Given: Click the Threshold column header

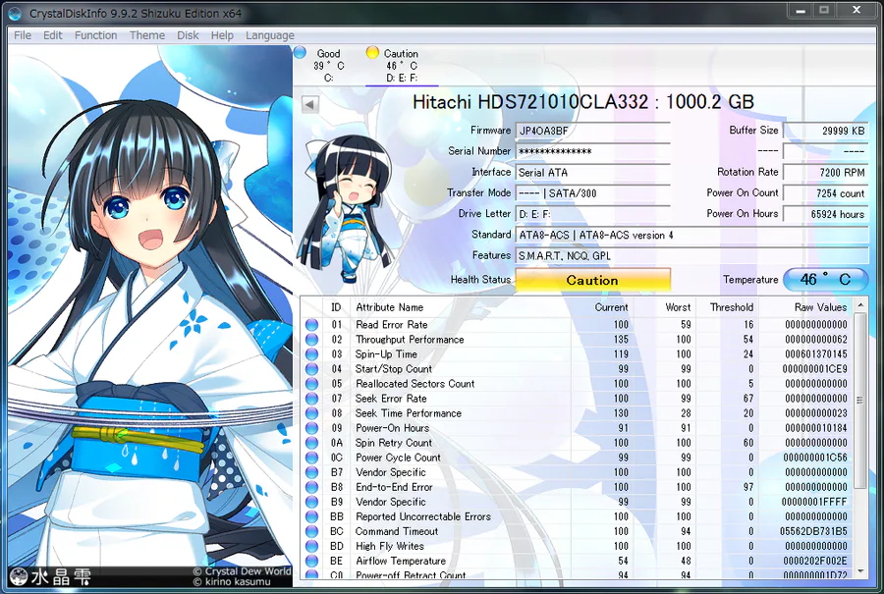Looking at the screenshot, I should click(x=731, y=307).
